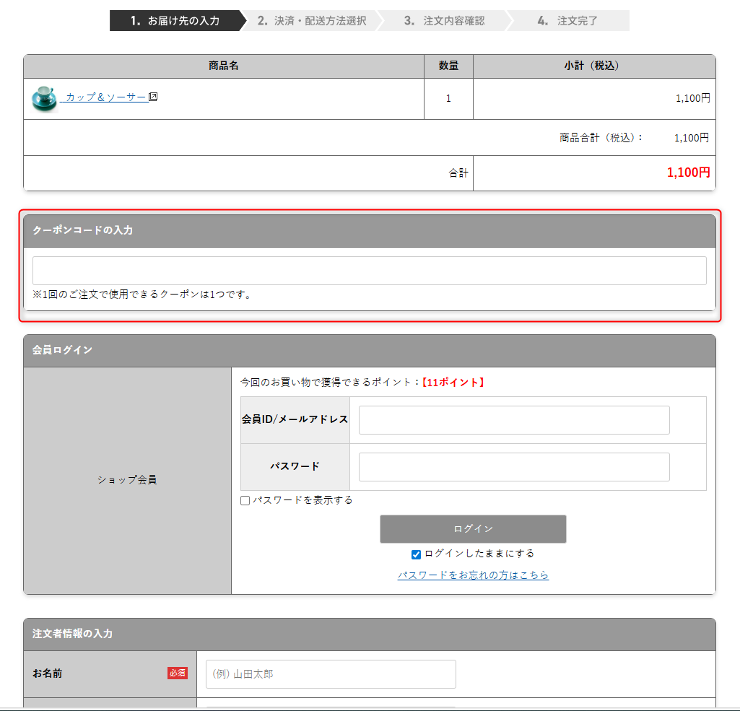Click the クーポンコードの入力 section header
The width and height of the screenshot is (740, 711).
point(82,230)
